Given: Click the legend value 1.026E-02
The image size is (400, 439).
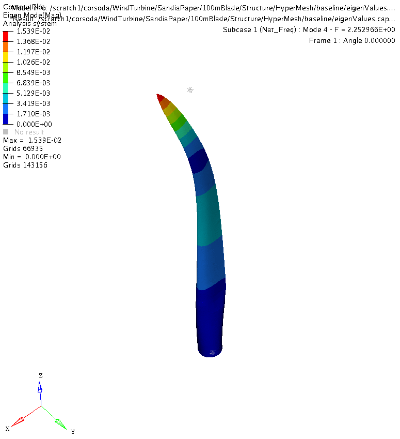Looking at the screenshot, I should pos(33,62).
